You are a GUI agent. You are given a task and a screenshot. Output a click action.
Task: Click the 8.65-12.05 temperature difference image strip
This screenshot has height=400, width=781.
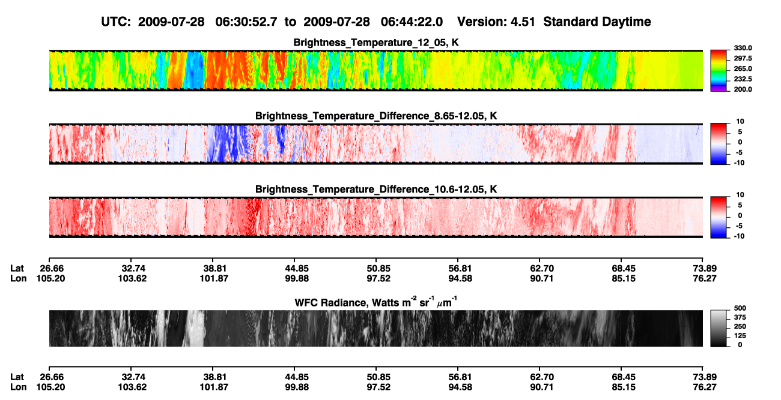tap(376, 143)
